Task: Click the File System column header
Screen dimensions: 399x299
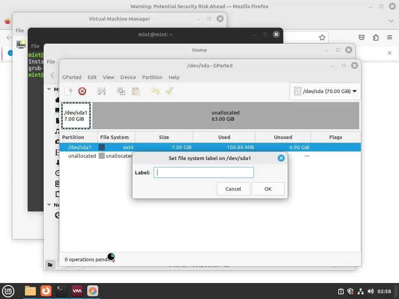Action: [116, 137]
